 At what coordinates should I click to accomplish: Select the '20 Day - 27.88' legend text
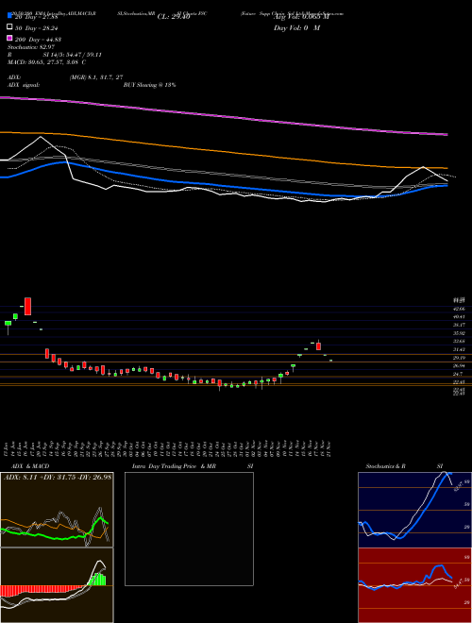point(37,17)
